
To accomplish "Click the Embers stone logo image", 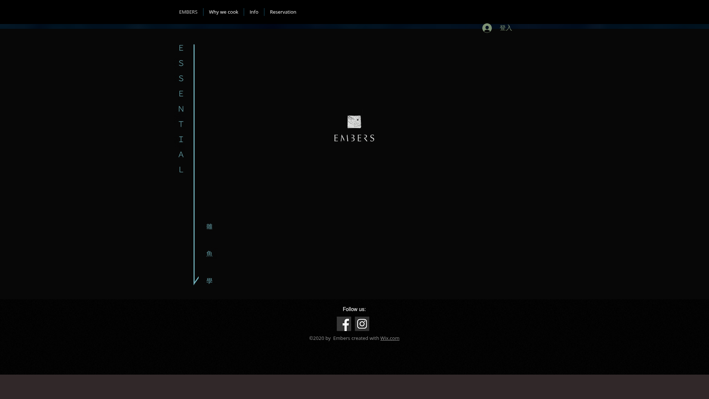I will pos(354,122).
